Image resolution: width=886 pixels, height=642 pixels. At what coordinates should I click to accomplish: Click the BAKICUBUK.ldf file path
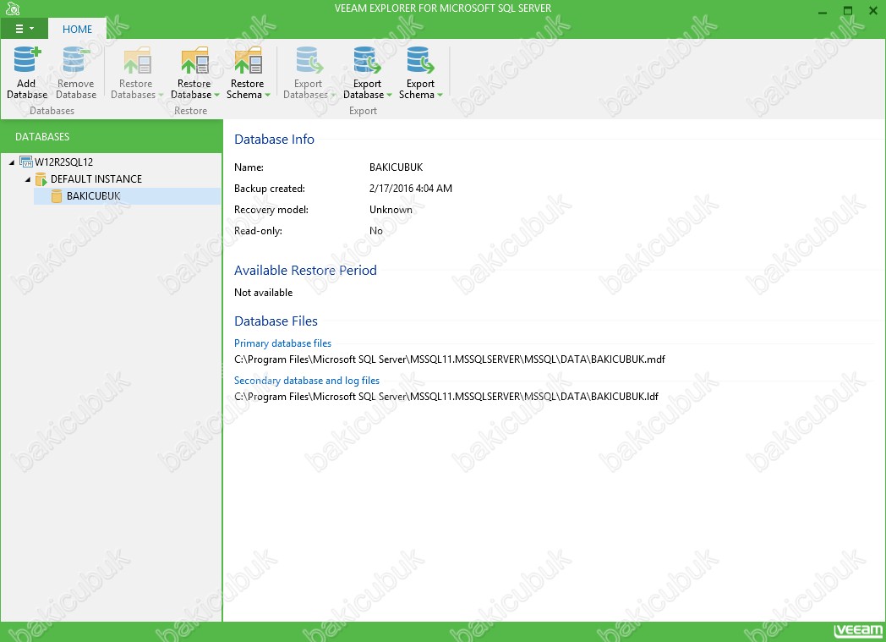[446, 397]
